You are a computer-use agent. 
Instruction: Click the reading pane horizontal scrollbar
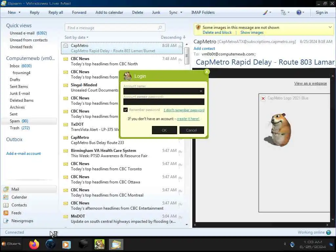(261, 225)
